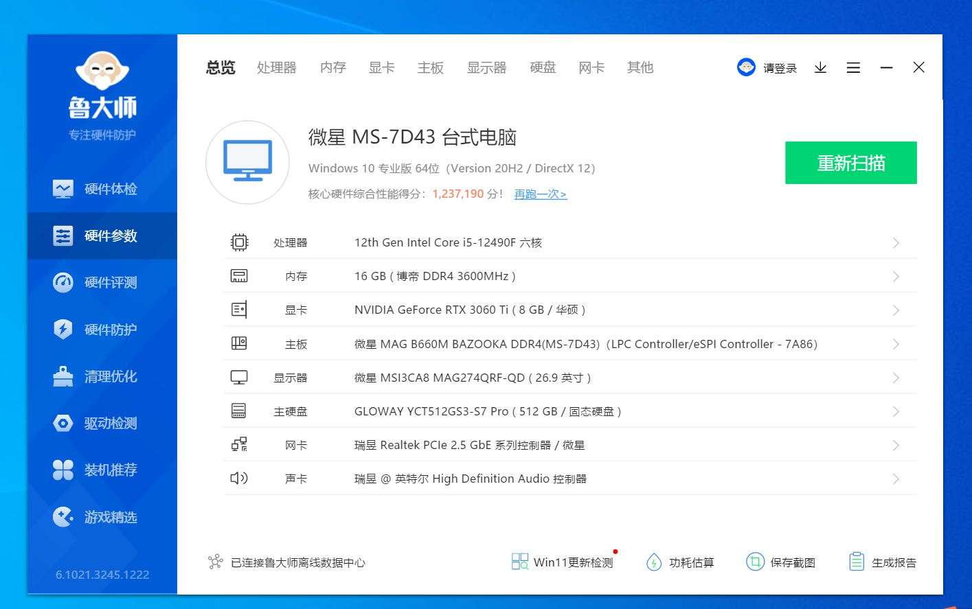Switch to the 主板 tab
The width and height of the screenshot is (972, 609).
click(431, 67)
